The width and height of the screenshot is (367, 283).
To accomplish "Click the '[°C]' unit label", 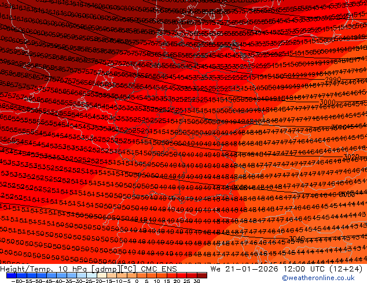I will tap(129, 269).
